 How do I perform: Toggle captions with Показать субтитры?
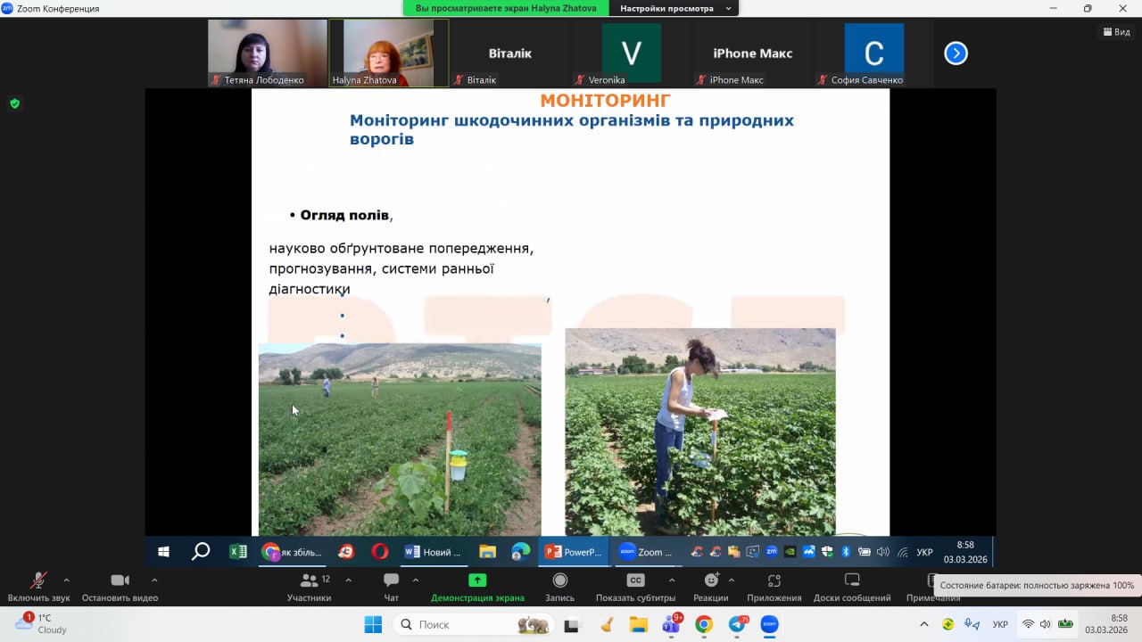(x=634, y=581)
